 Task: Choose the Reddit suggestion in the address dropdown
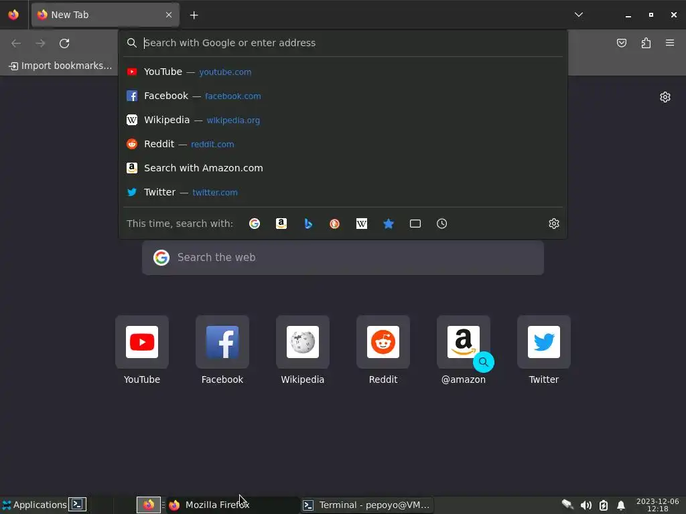coord(343,144)
